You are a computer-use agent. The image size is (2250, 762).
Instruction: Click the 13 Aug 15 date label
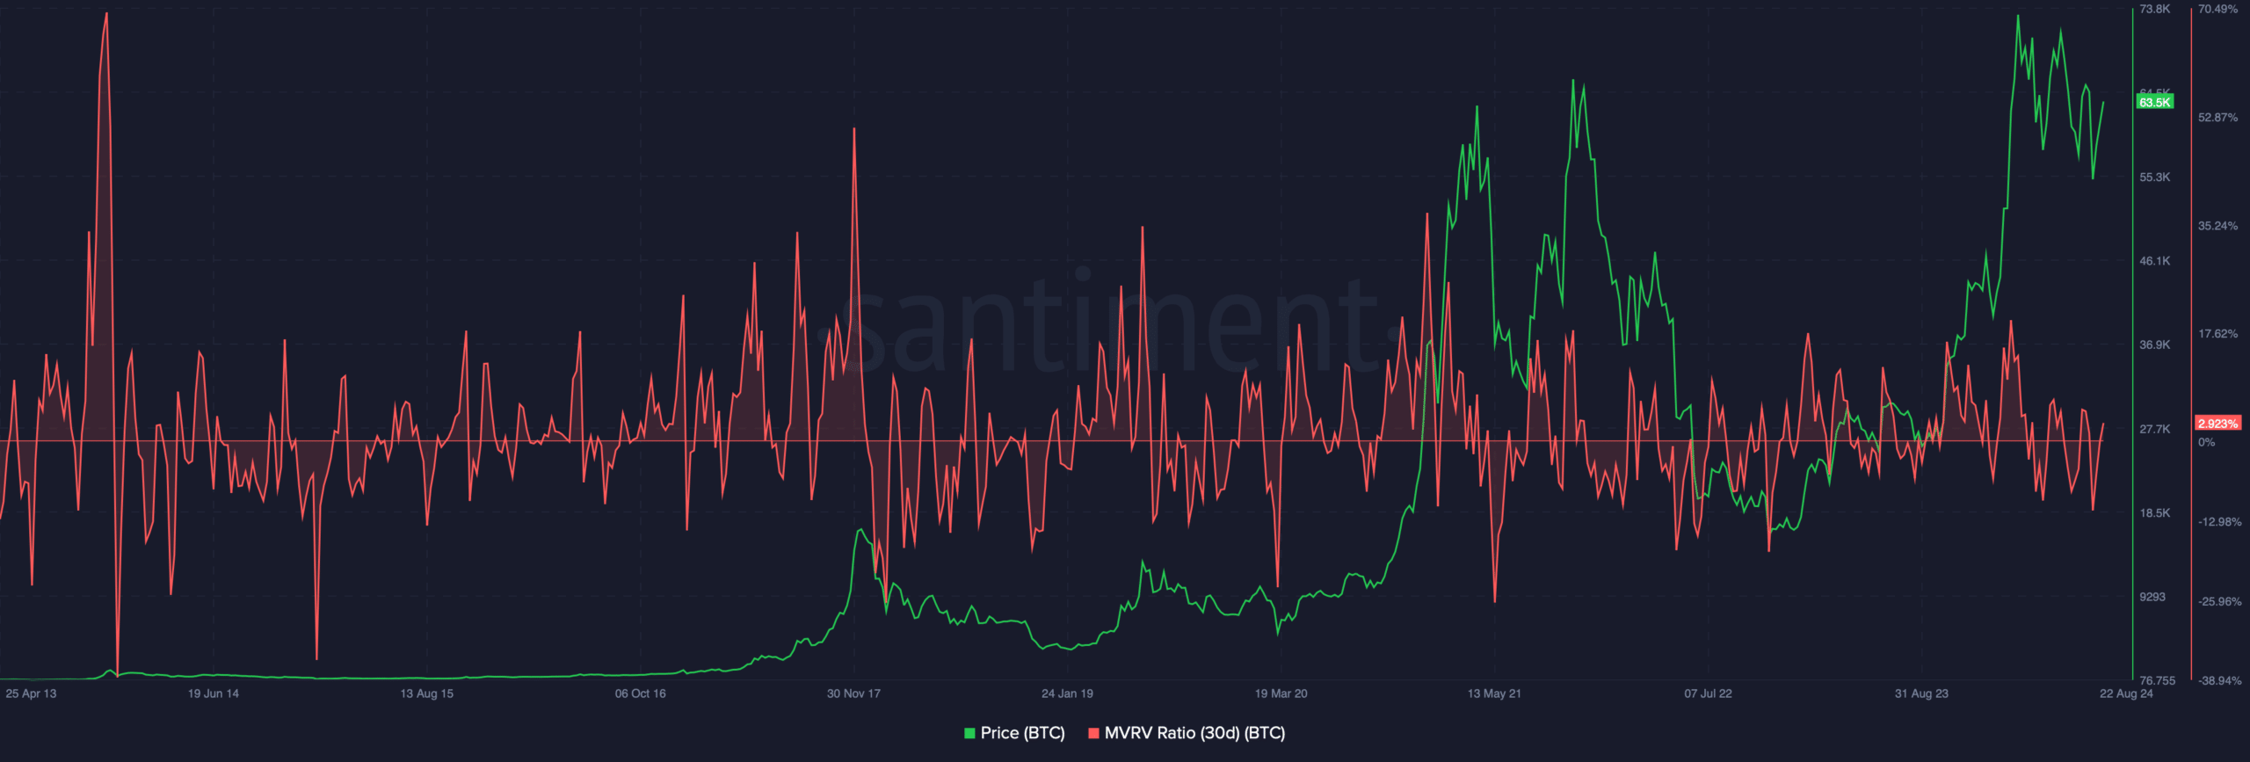pyautogui.click(x=427, y=693)
